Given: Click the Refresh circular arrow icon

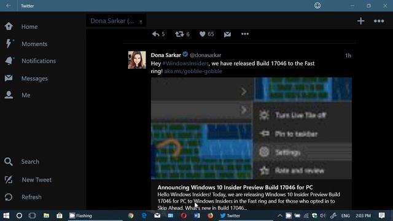Looking at the screenshot, I should coord(9,197).
